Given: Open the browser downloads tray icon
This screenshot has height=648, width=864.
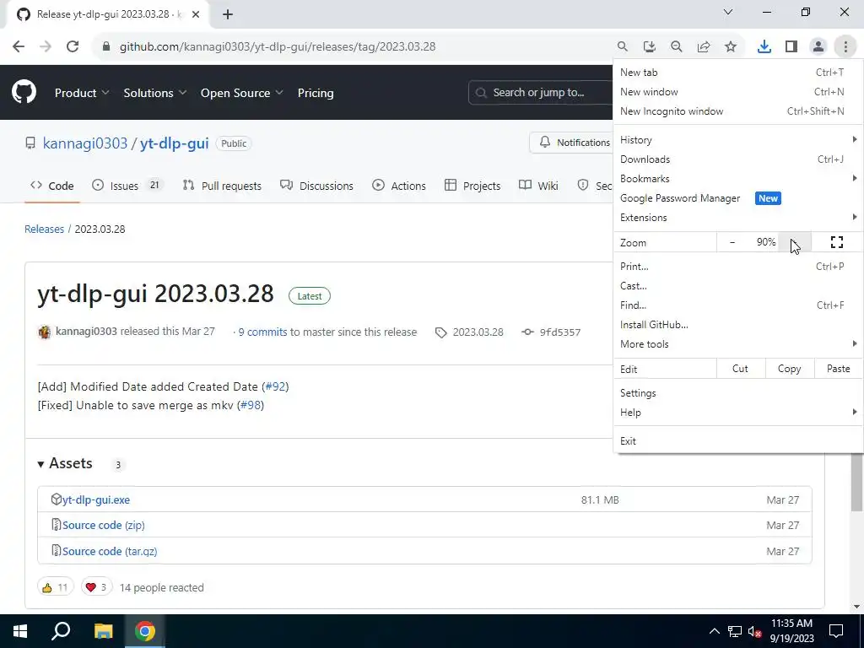Looking at the screenshot, I should click(764, 46).
